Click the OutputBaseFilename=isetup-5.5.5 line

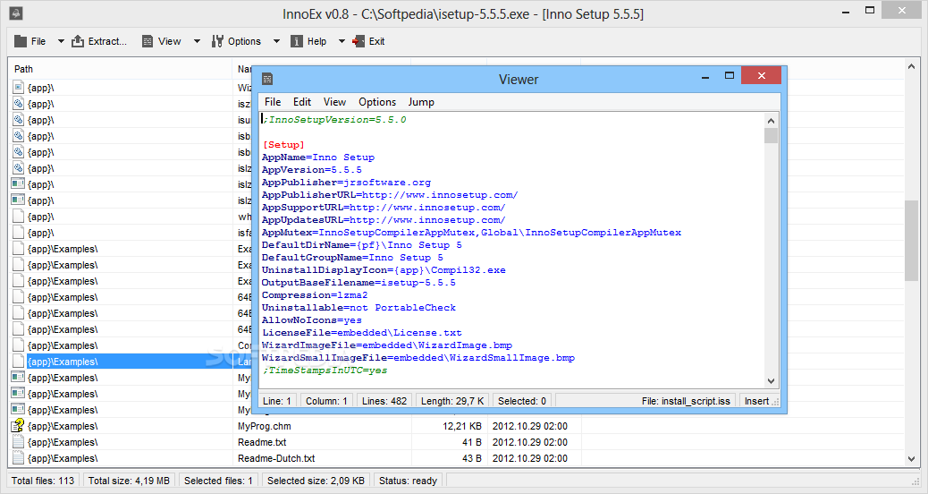coord(359,283)
